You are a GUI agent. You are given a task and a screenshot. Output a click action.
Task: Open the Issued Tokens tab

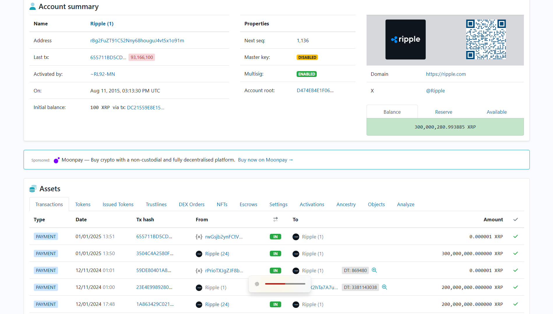click(118, 204)
